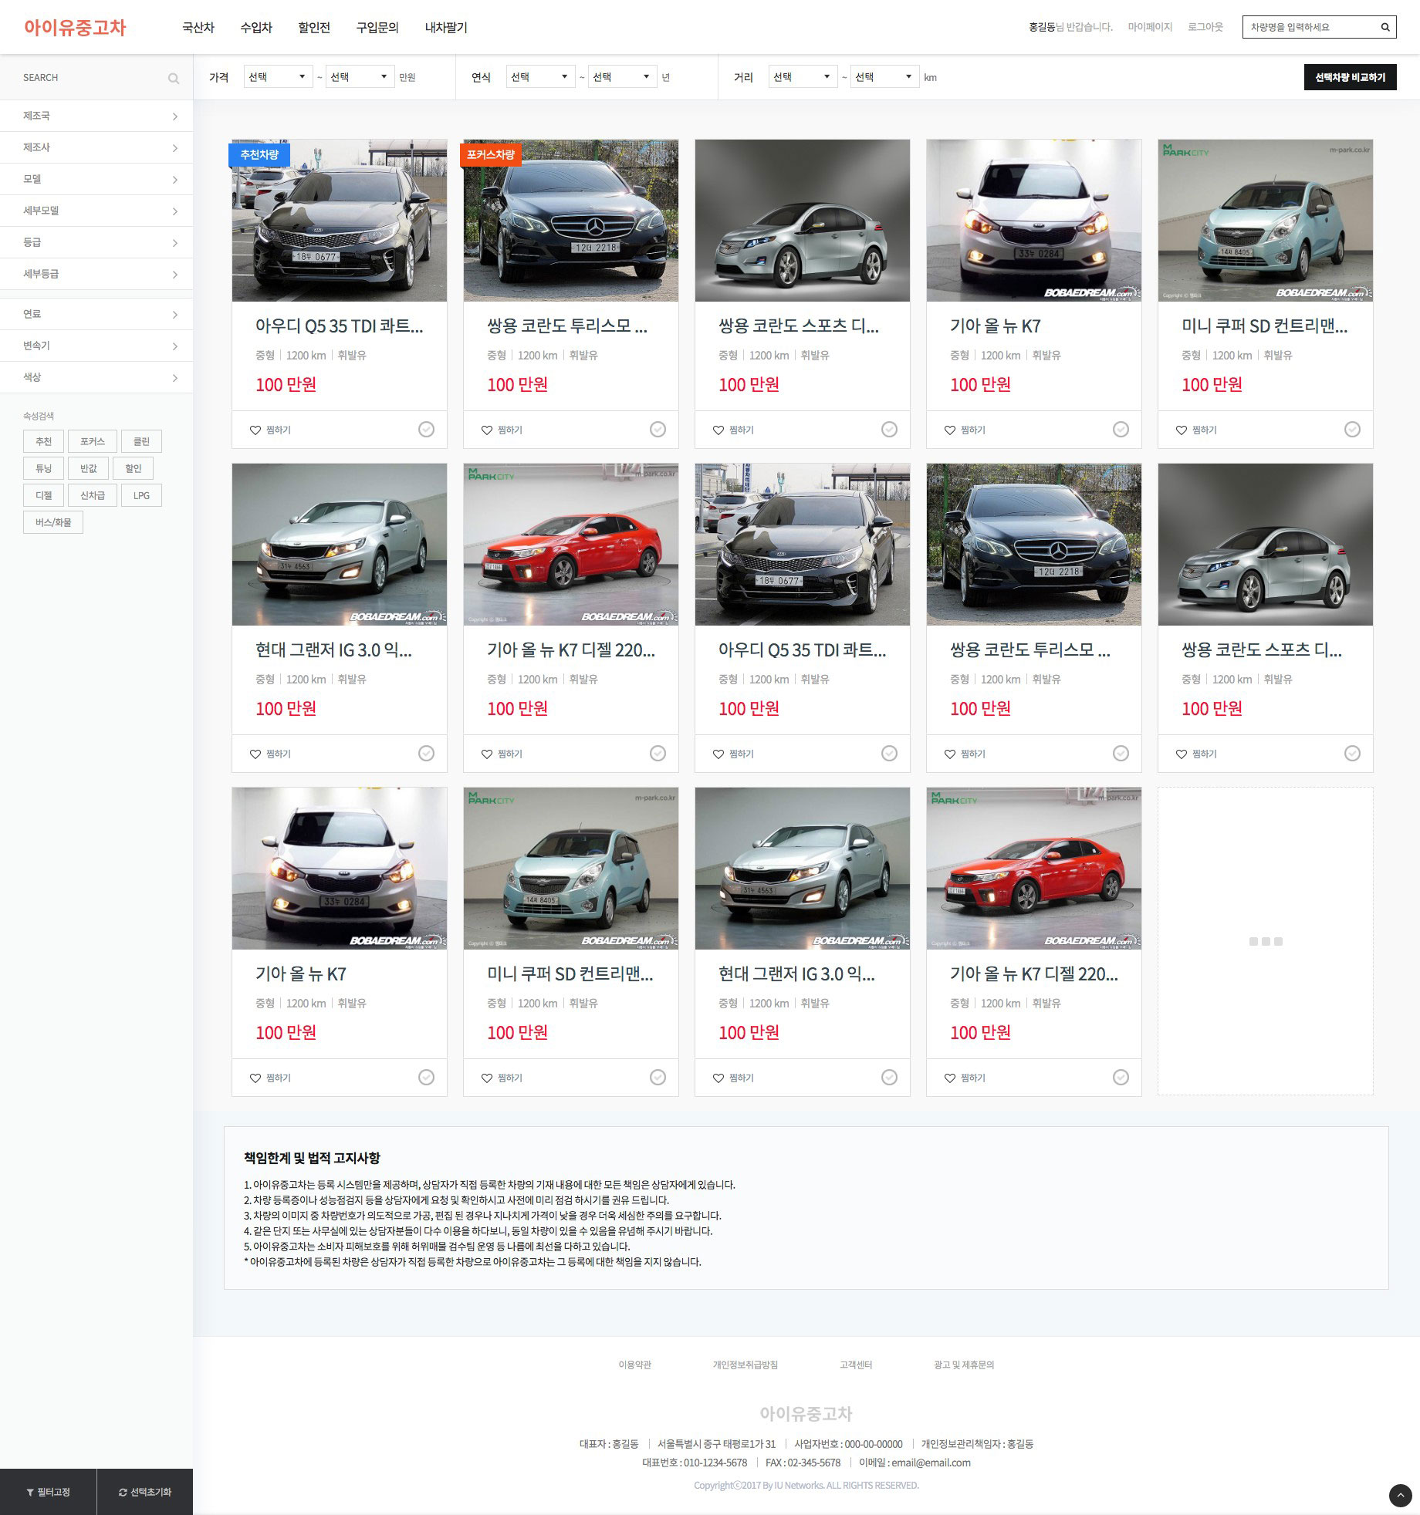Viewport: 1420px width, 1515px height.
Task: Open the 수입차 menu
Action: (x=256, y=28)
